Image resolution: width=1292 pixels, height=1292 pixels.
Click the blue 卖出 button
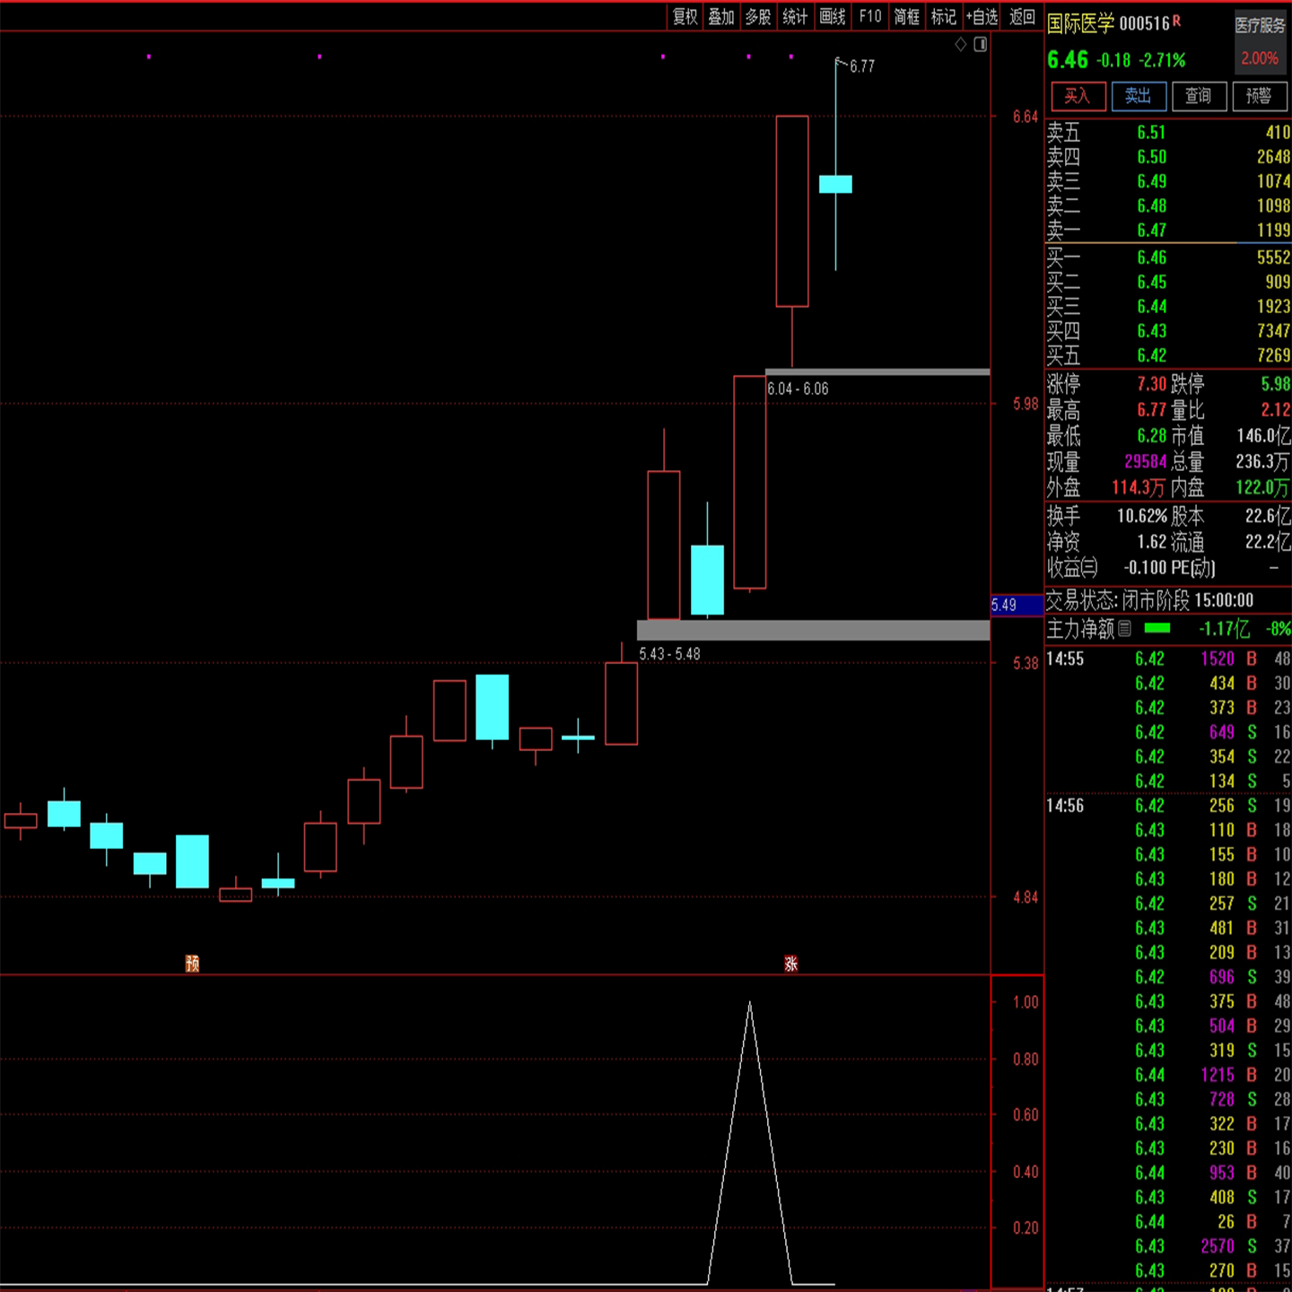(x=1139, y=96)
